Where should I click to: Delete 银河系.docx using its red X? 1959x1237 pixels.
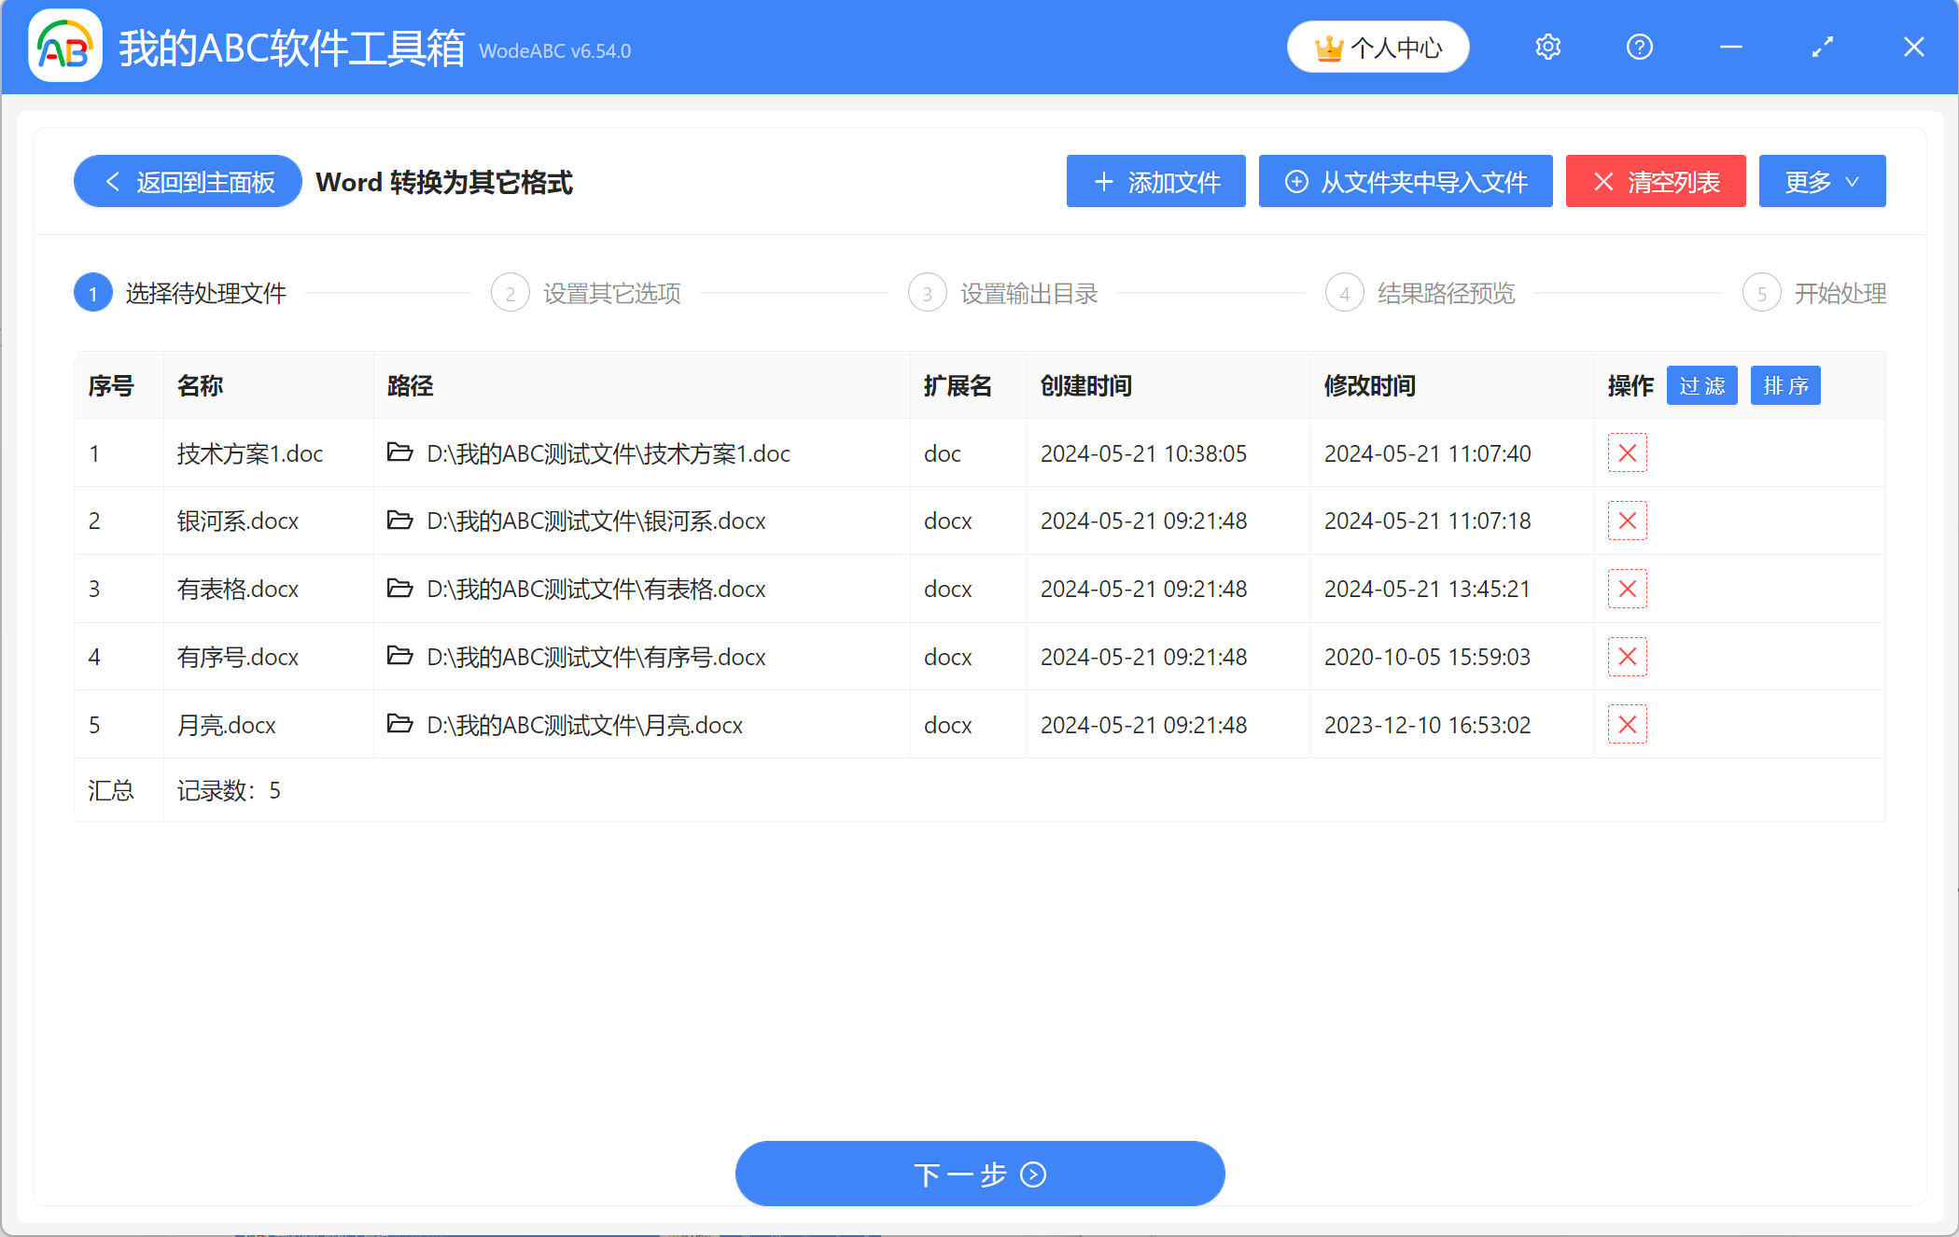1627,521
